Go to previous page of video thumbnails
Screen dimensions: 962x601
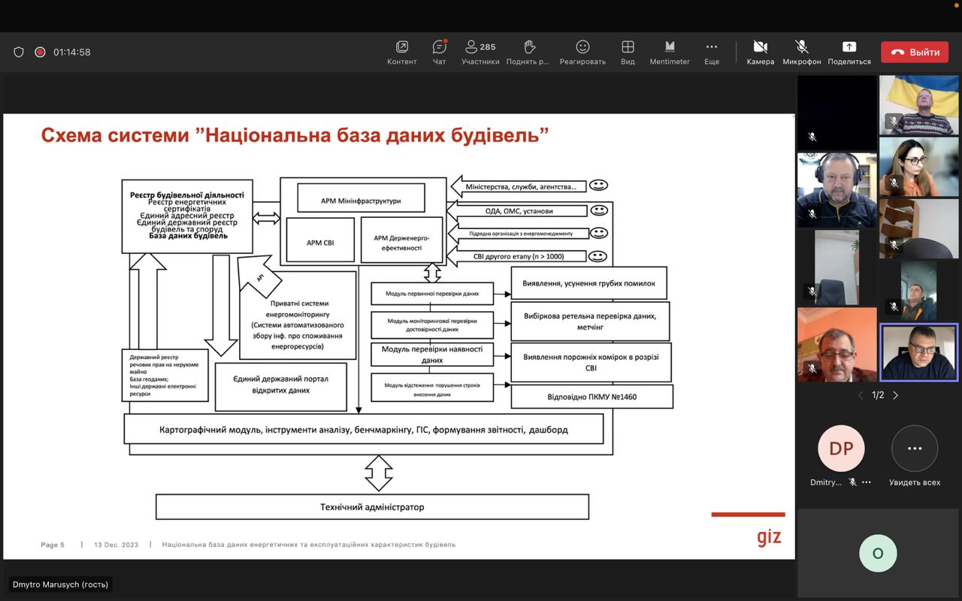pyautogui.click(x=861, y=395)
